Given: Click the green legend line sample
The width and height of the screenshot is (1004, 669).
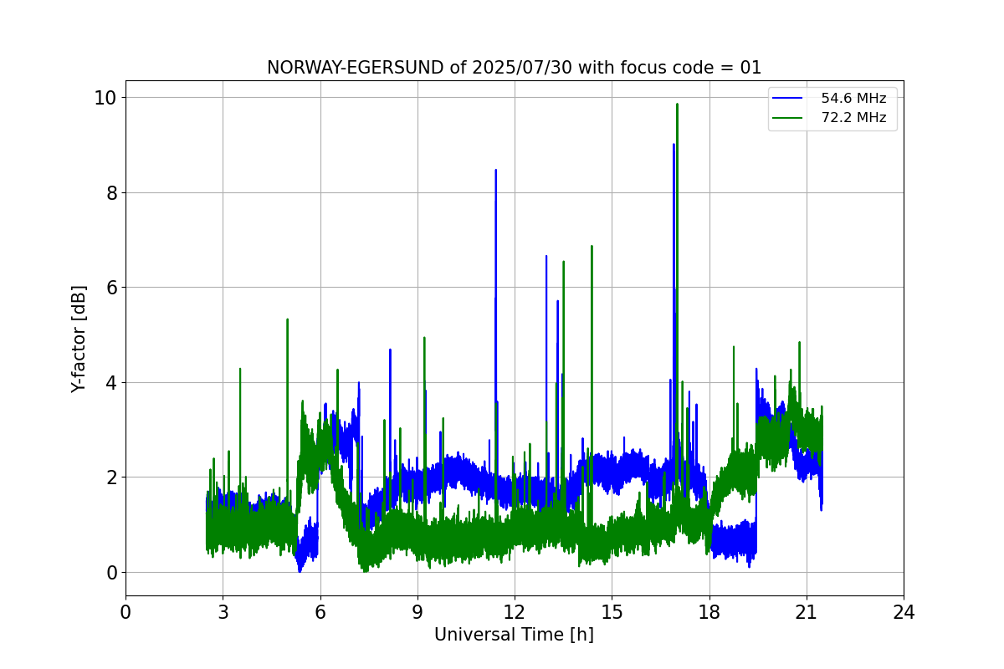Looking at the screenshot, I should point(788,118).
